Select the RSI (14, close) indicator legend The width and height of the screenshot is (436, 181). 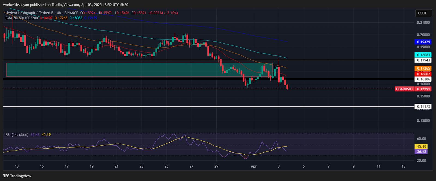pyautogui.click(x=17, y=134)
